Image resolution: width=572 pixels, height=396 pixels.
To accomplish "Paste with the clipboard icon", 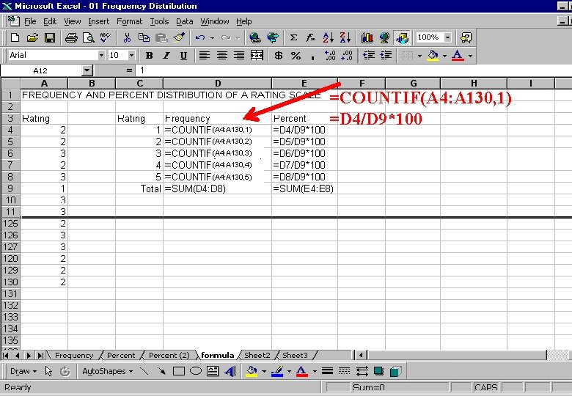I will coord(161,37).
